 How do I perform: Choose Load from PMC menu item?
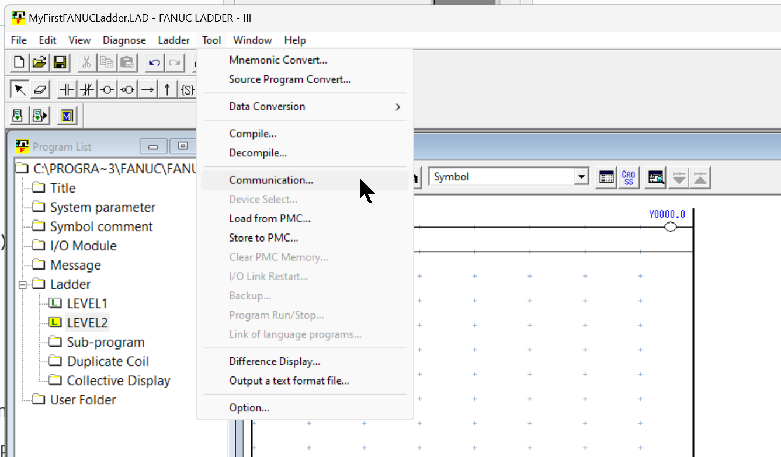304,219
